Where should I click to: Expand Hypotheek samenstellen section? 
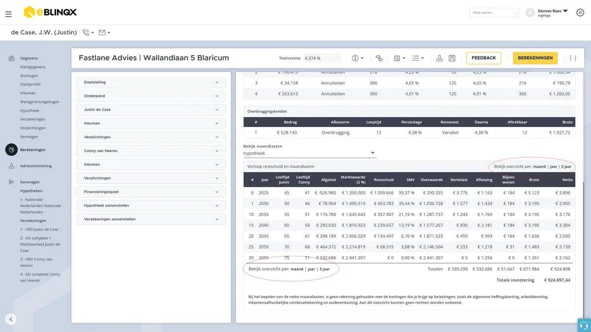coord(151,206)
